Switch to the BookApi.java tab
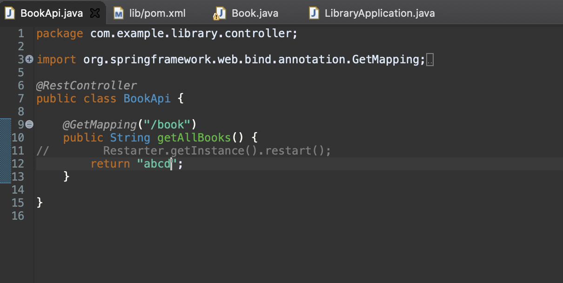 click(52, 13)
